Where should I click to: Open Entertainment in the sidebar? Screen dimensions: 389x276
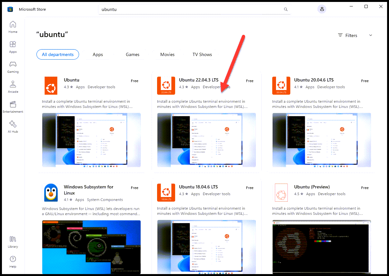[13, 107]
